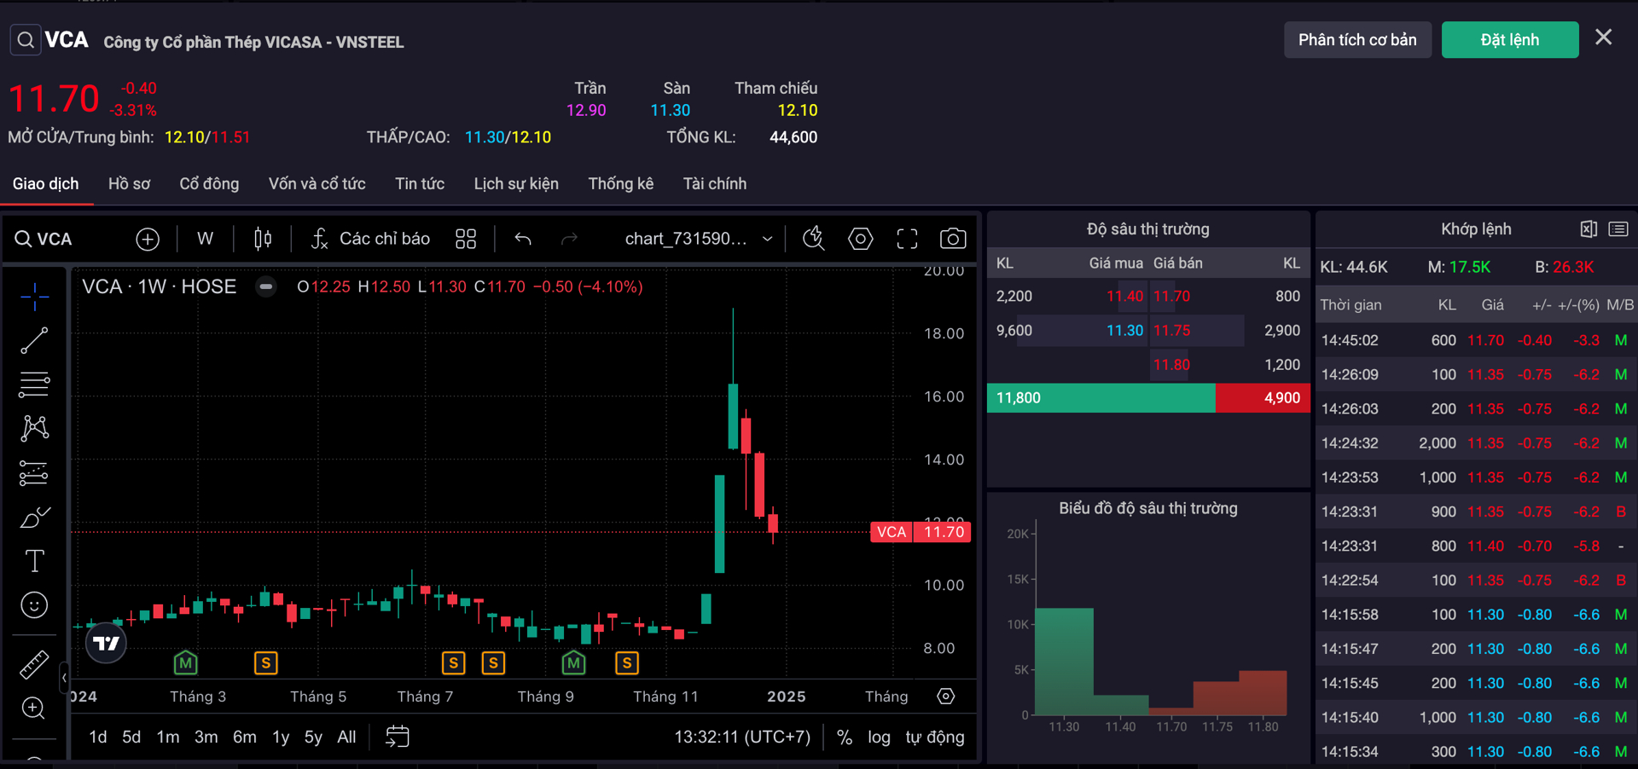Image resolution: width=1638 pixels, height=769 pixels.
Task: Toggle log scale on the chart
Action: pyautogui.click(x=879, y=737)
